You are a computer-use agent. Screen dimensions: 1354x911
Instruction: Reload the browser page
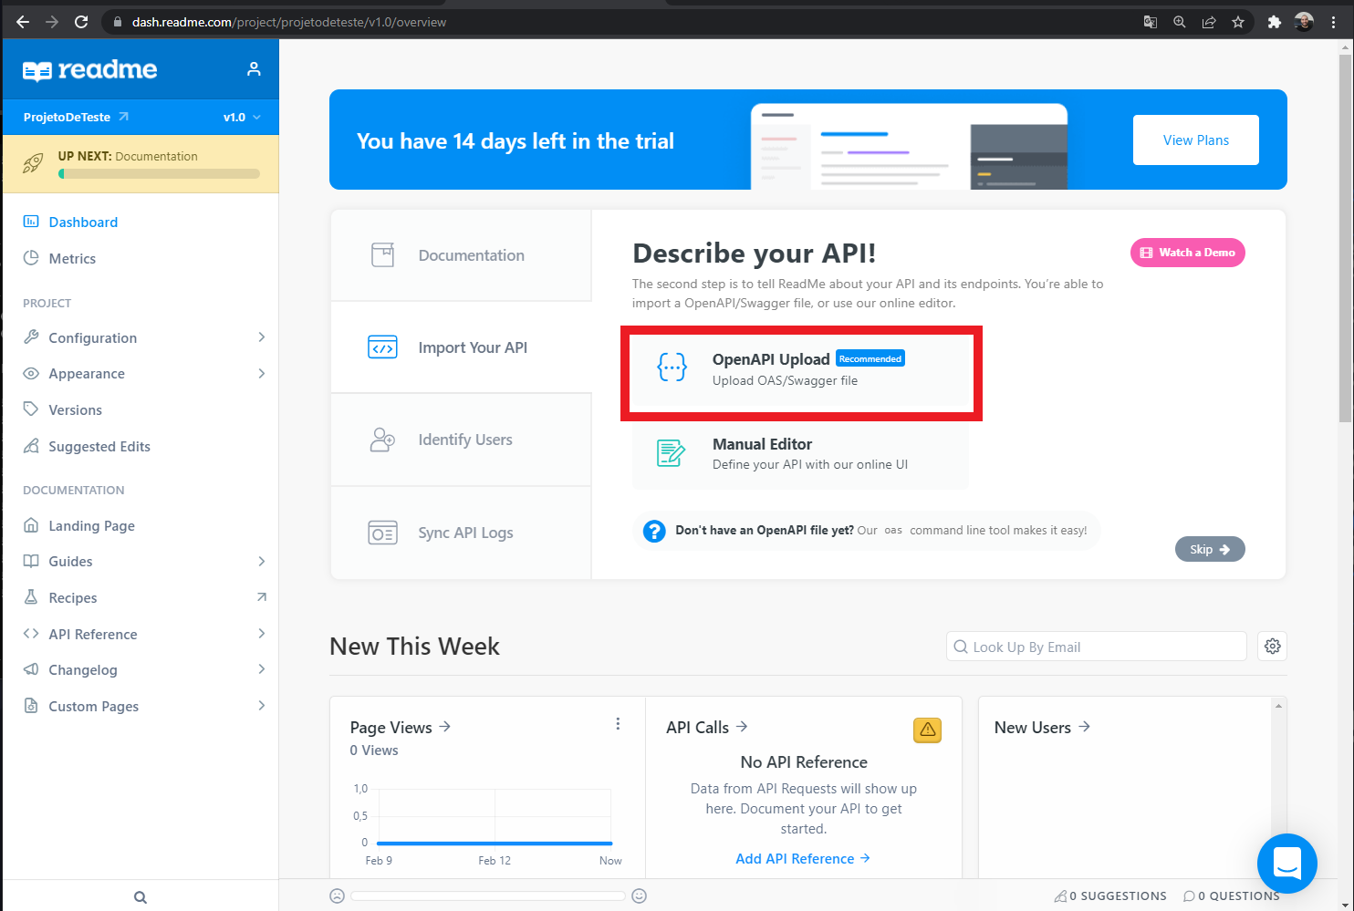(81, 22)
